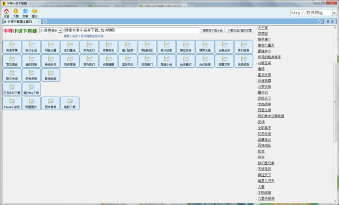Open the 灵异奇谈 category tile
This screenshot has width=339, height=205.
pyautogui.click(x=108, y=47)
